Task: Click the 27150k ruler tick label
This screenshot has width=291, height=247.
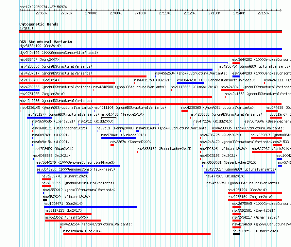Action: 264,13
